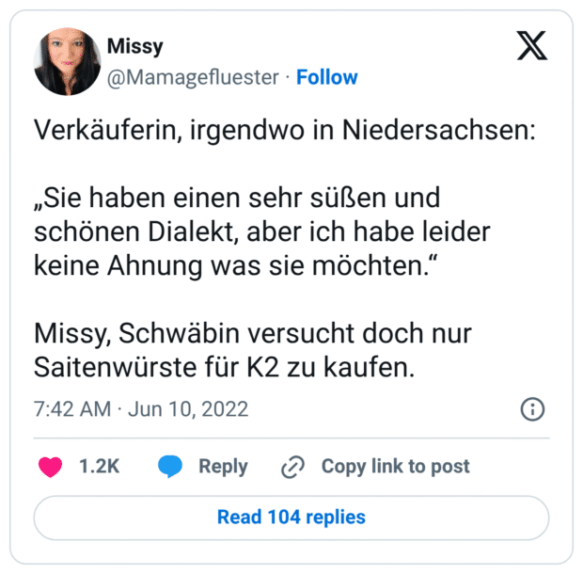Screen dimensions: 583x574
Task: Open the tweet info circle icon
Action: click(532, 409)
